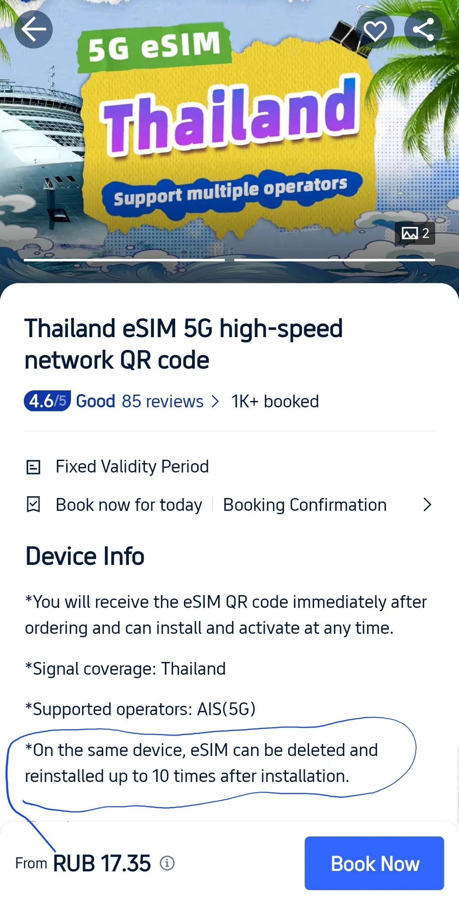The width and height of the screenshot is (459, 905).
Task: Expand booking details chevron
Action: point(427,505)
